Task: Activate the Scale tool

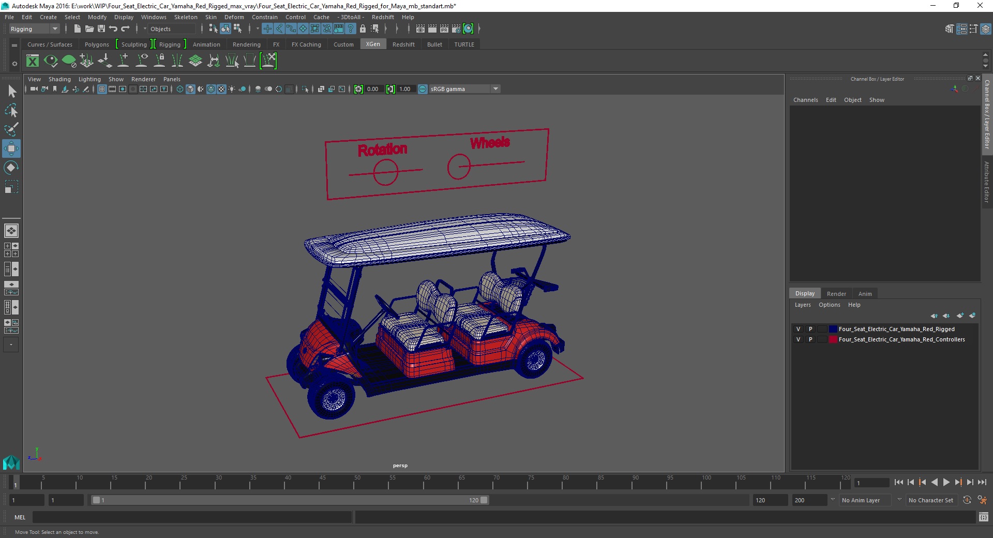Action: pos(11,187)
